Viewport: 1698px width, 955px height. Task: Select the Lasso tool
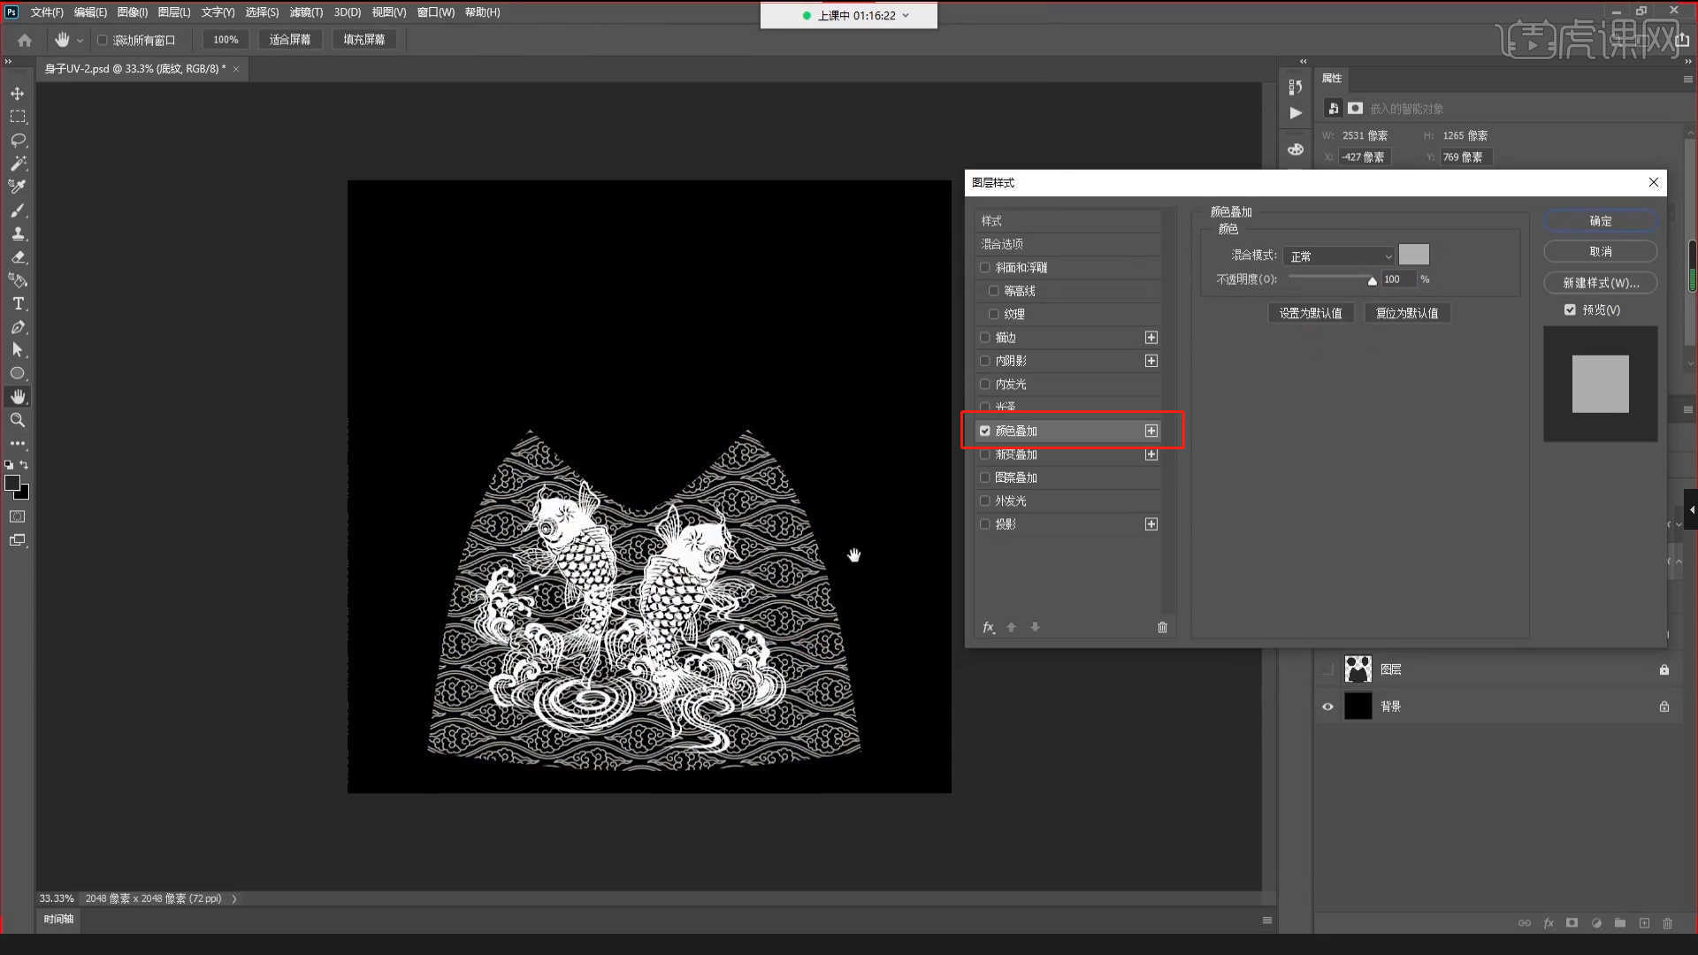pyautogui.click(x=18, y=141)
